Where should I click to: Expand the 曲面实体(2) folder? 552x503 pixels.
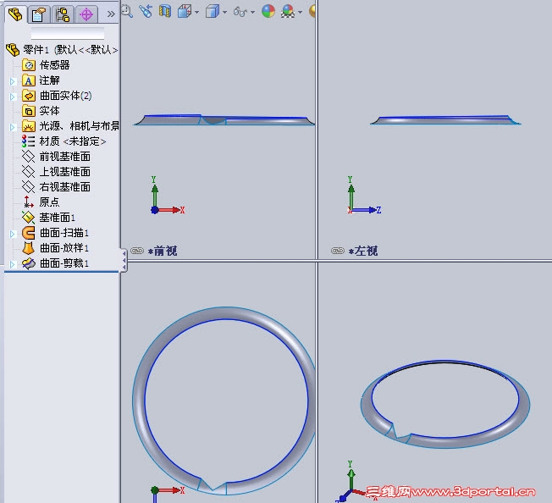(x=13, y=97)
